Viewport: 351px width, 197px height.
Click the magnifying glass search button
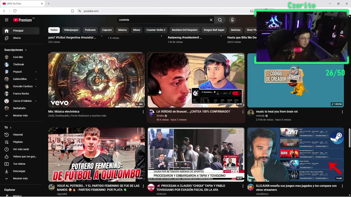pyautogui.click(x=220, y=20)
